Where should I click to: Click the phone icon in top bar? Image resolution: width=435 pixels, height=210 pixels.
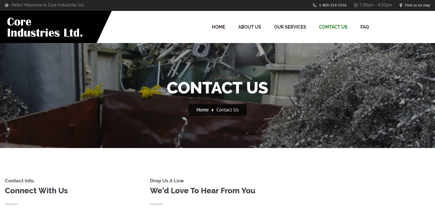tap(315, 5)
